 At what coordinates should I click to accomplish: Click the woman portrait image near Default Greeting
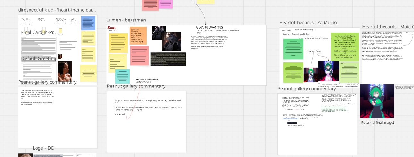click(64, 71)
